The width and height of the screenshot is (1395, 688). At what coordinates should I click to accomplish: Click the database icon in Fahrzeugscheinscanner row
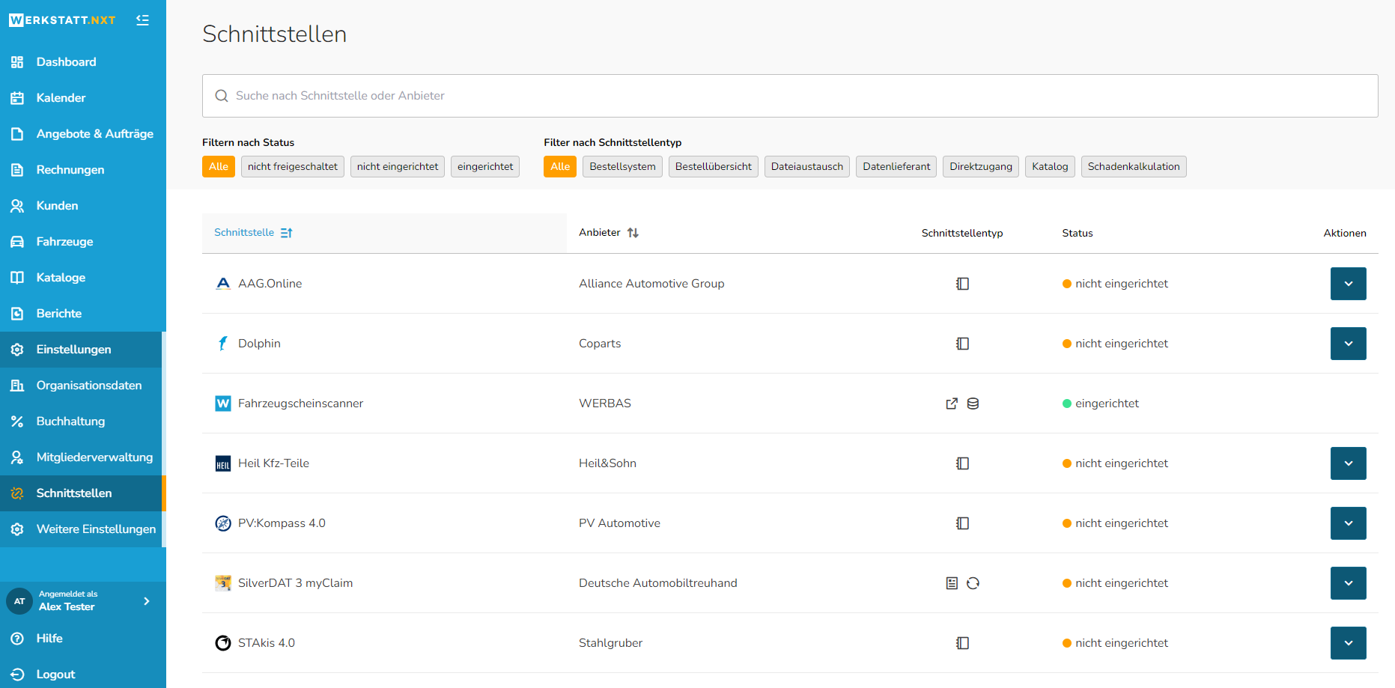pos(973,404)
